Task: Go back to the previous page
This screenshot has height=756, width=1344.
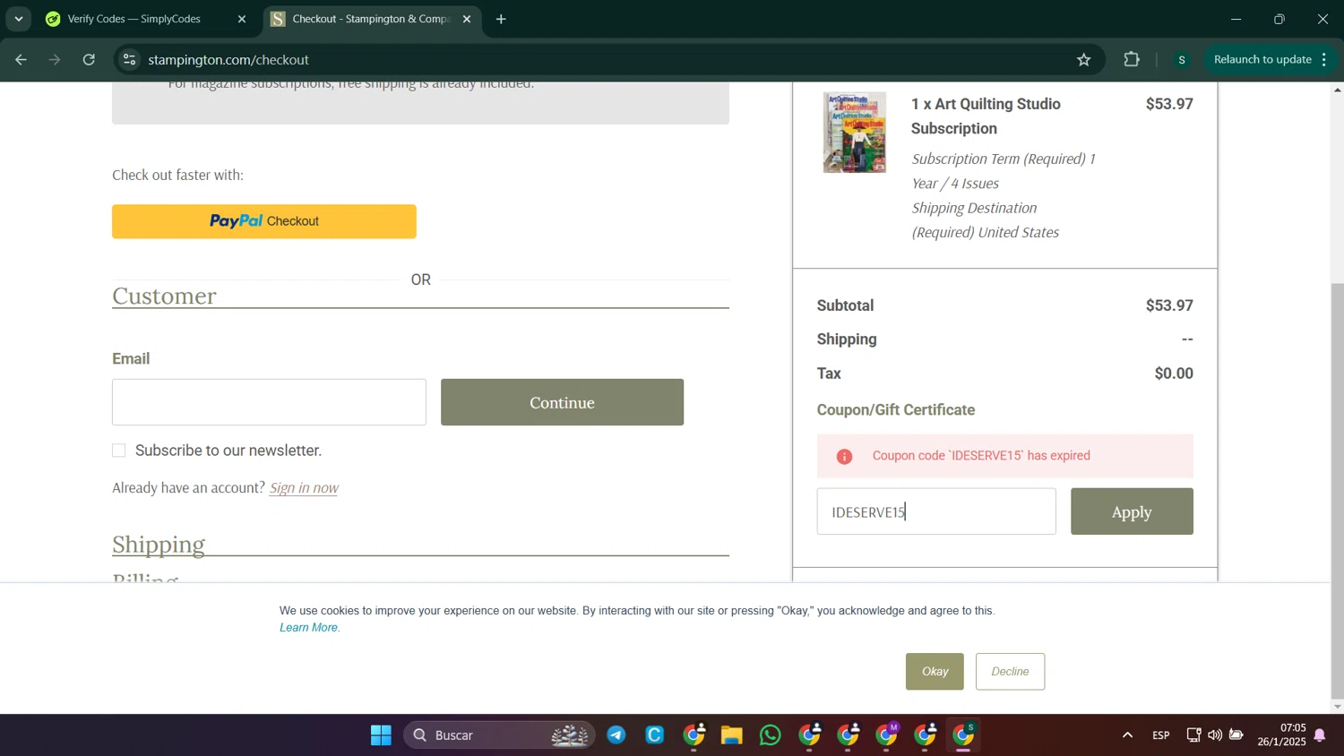Action: click(x=21, y=60)
